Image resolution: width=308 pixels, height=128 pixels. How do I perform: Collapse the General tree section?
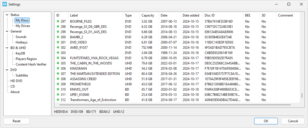(x=7, y=31)
